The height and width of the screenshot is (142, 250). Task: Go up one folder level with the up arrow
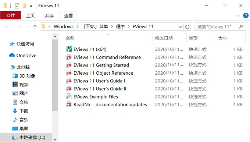(35, 27)
